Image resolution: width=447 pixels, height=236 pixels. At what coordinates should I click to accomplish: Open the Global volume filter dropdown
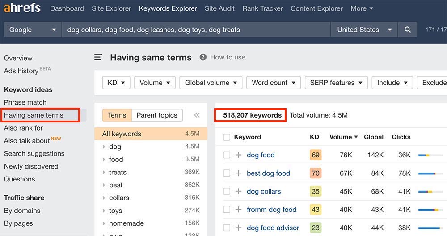[211, 83]
